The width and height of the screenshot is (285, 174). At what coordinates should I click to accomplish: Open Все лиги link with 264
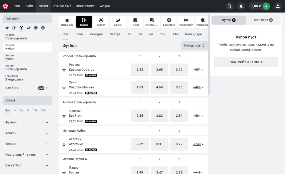(27, 88)
